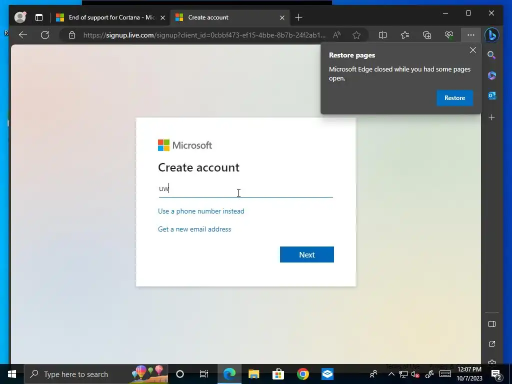Open the touch keyboard icon
Viewport: 512px width, 384px height.
click(445, 374)
